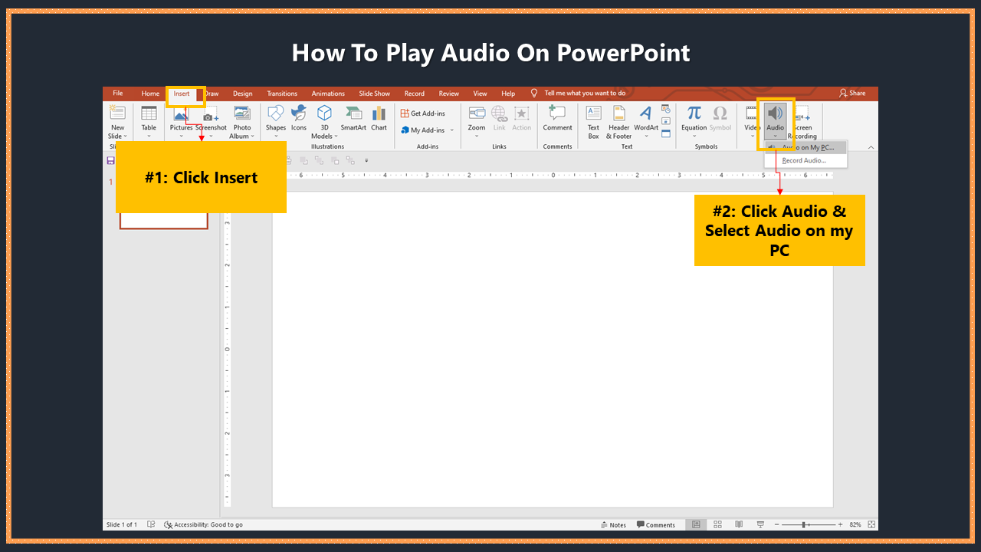The height and width of the screenshot is (552, 981).
Task: Expand the Photo Album dropdown arrow
Action: pyautogui.click(x=253, y=136)
